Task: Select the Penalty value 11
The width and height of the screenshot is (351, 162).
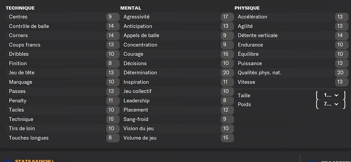Action: tap(113, 100)
